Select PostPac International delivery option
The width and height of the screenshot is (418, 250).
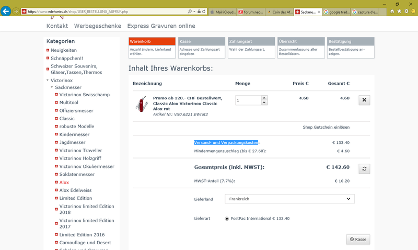(227, 219)
